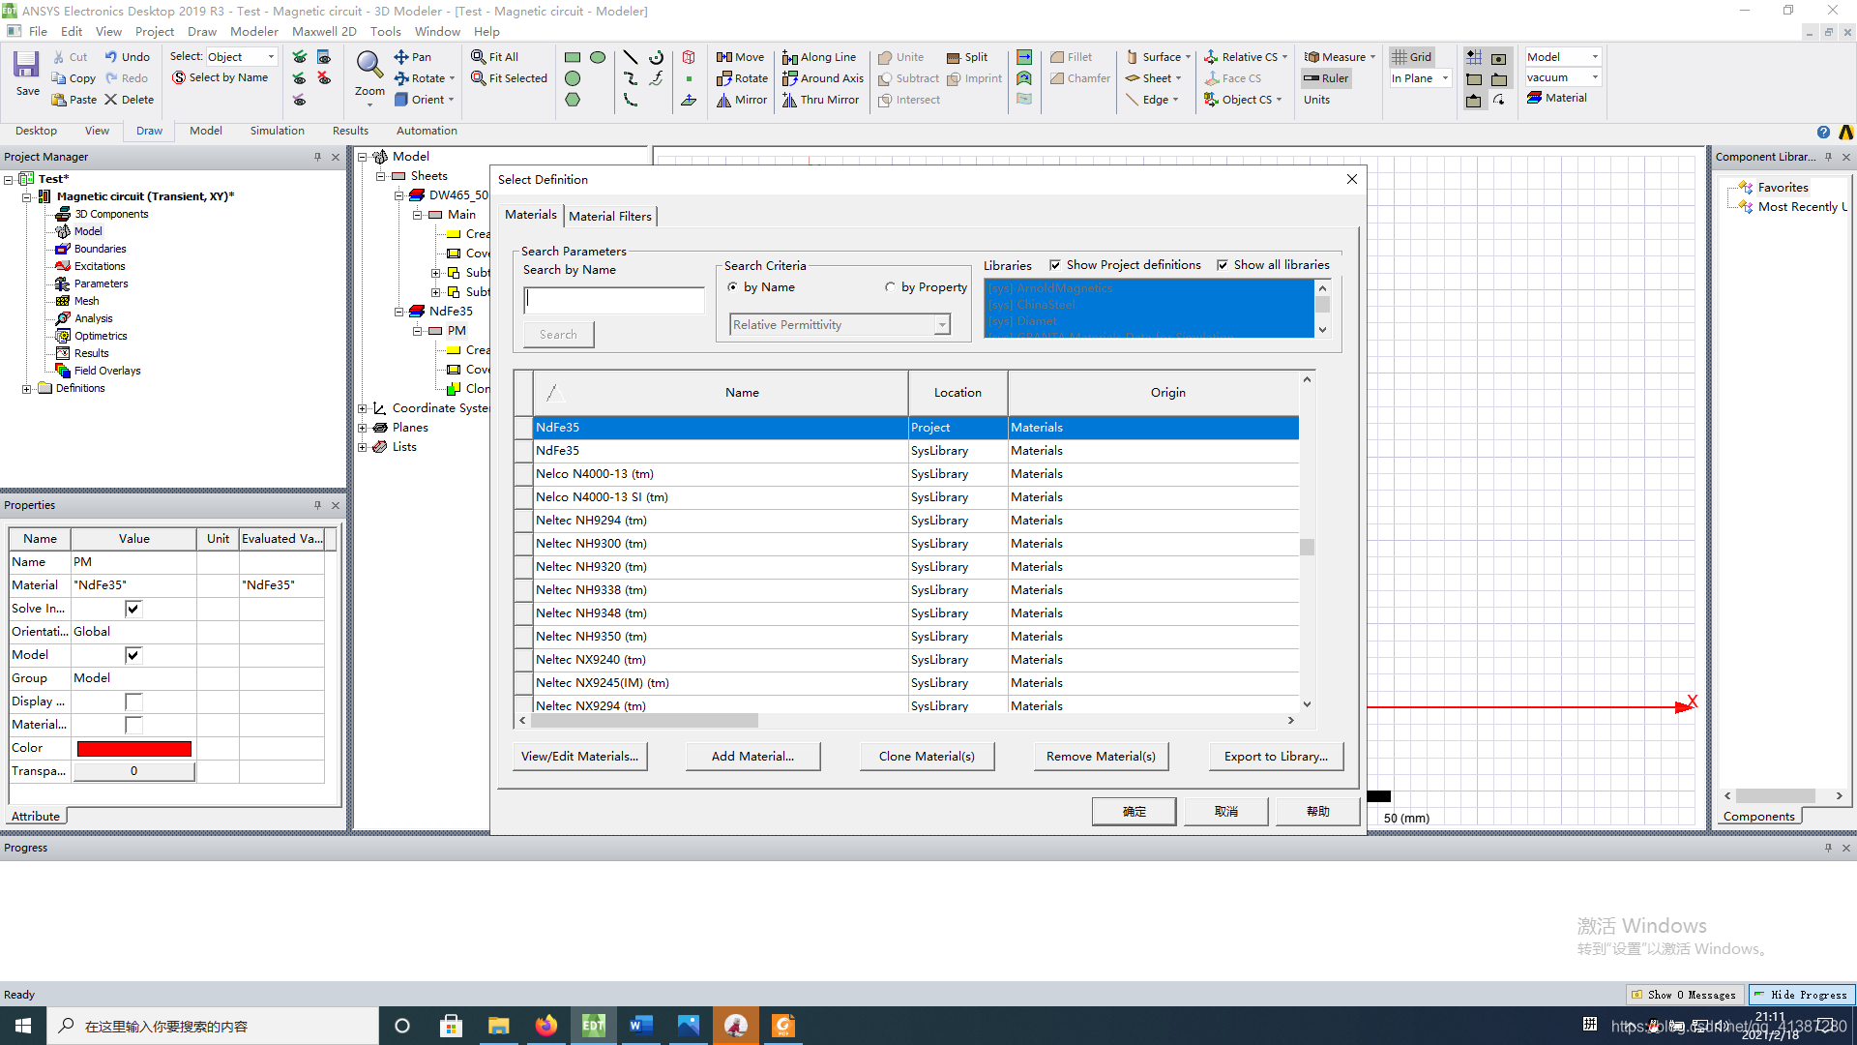Expand the Definitions node in Project Manager
Image resolution: width=1857 pixels, height=1045 pixels.
[27, 389]
